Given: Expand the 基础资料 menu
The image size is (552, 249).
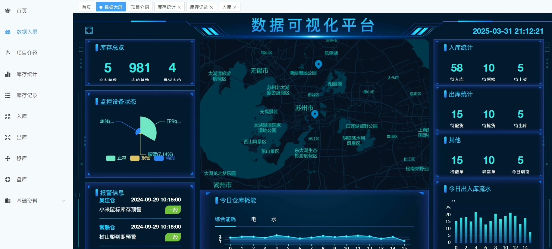Looking at the screenshot, I should click(63, 201).
